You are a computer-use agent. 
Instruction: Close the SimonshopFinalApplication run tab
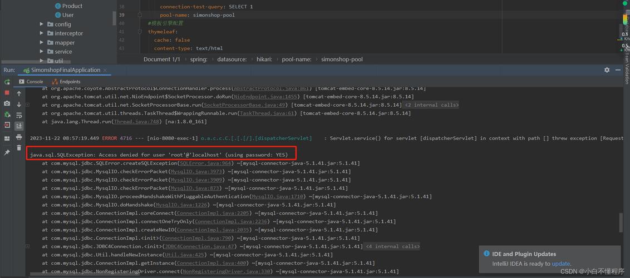tap(105, 70)
